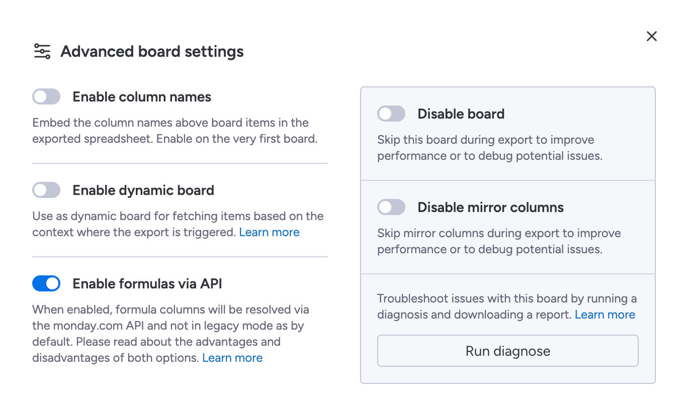Toggle the Enable dynamic board switch

click(46, 190)
